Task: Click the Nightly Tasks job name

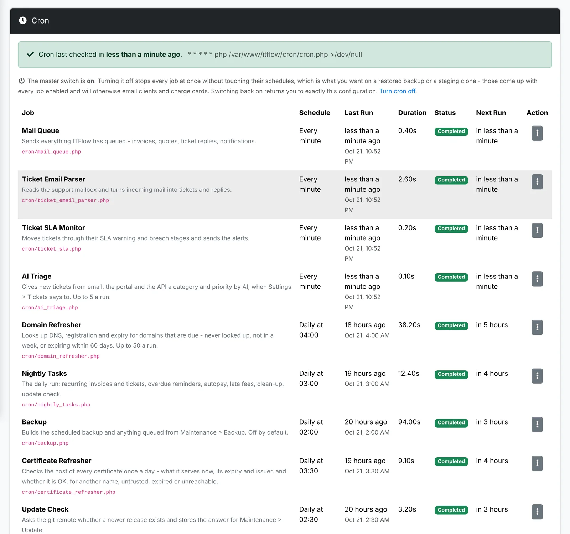Action: [x=44, y=373]
